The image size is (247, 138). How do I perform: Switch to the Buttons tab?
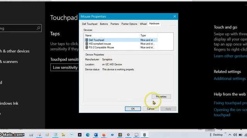(104, 24)
